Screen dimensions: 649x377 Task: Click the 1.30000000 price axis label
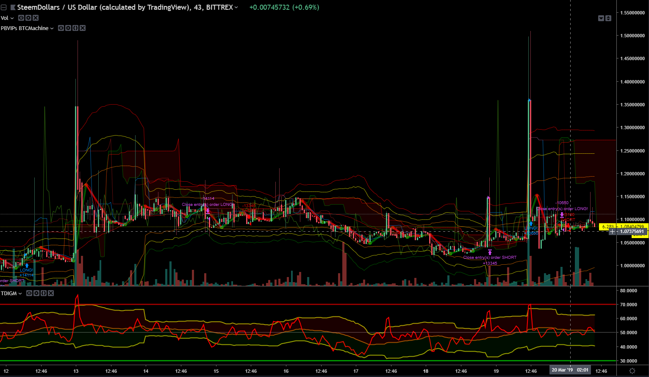pos(632,128)
